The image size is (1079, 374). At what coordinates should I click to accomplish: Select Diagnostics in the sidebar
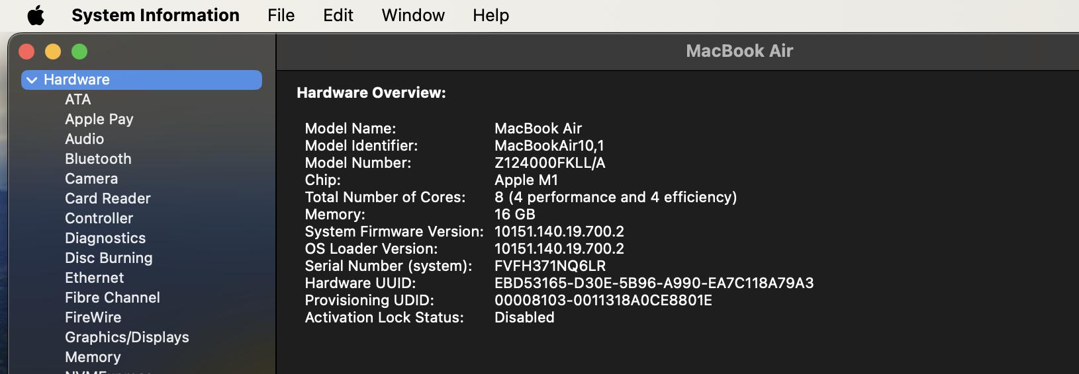coord(105,239)
